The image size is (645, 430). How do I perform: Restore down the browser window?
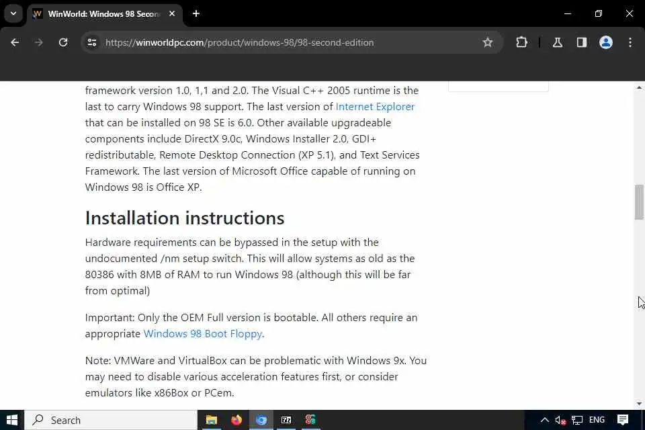pyautogui.click(x=599, y=13)
